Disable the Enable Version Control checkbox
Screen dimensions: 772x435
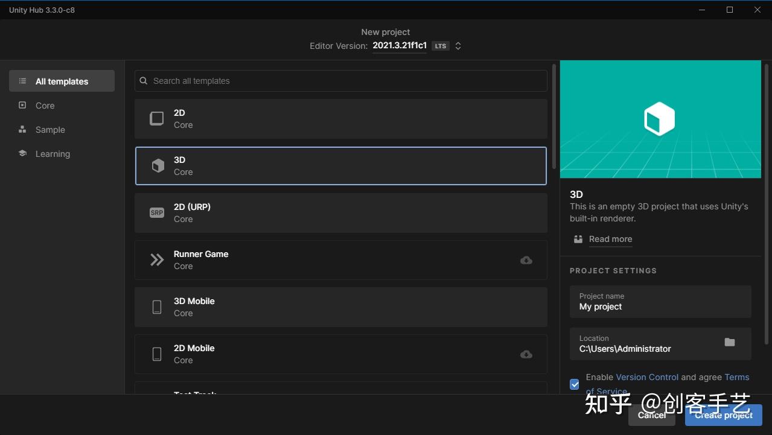(x=574, y=384)
